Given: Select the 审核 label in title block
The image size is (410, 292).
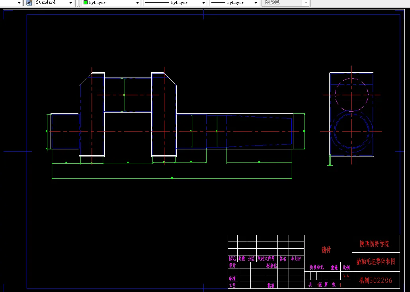Looking at the screenshot, I should 232,279.
